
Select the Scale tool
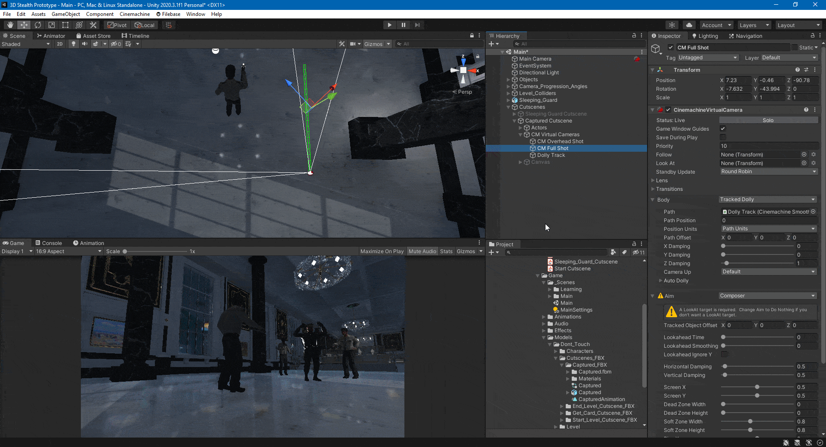click(x=52, y=24)
